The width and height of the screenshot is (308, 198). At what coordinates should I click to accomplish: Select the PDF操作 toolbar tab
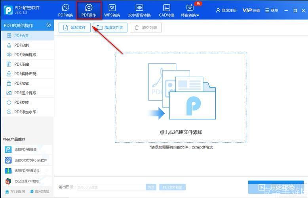89,10
